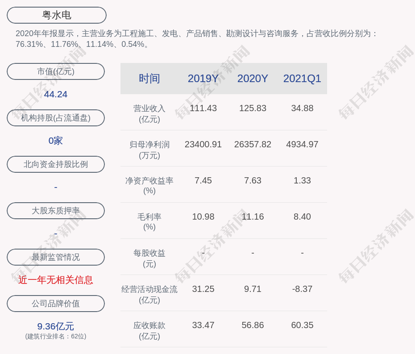The width and height of the screenshot is (415, 354).
Task: Click the 时间 table header cell
Action: 149,79
